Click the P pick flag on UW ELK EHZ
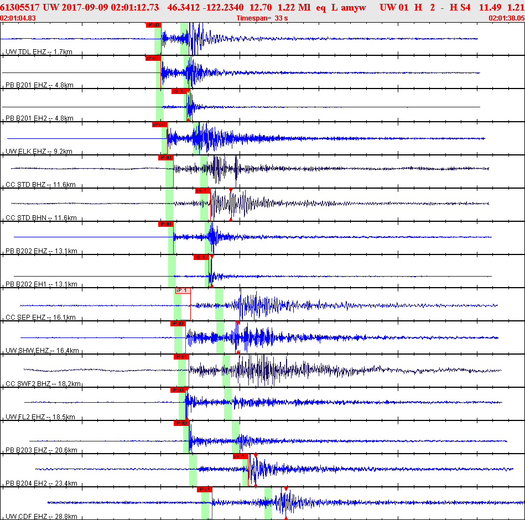525x520 pixels. pos(159,124)
